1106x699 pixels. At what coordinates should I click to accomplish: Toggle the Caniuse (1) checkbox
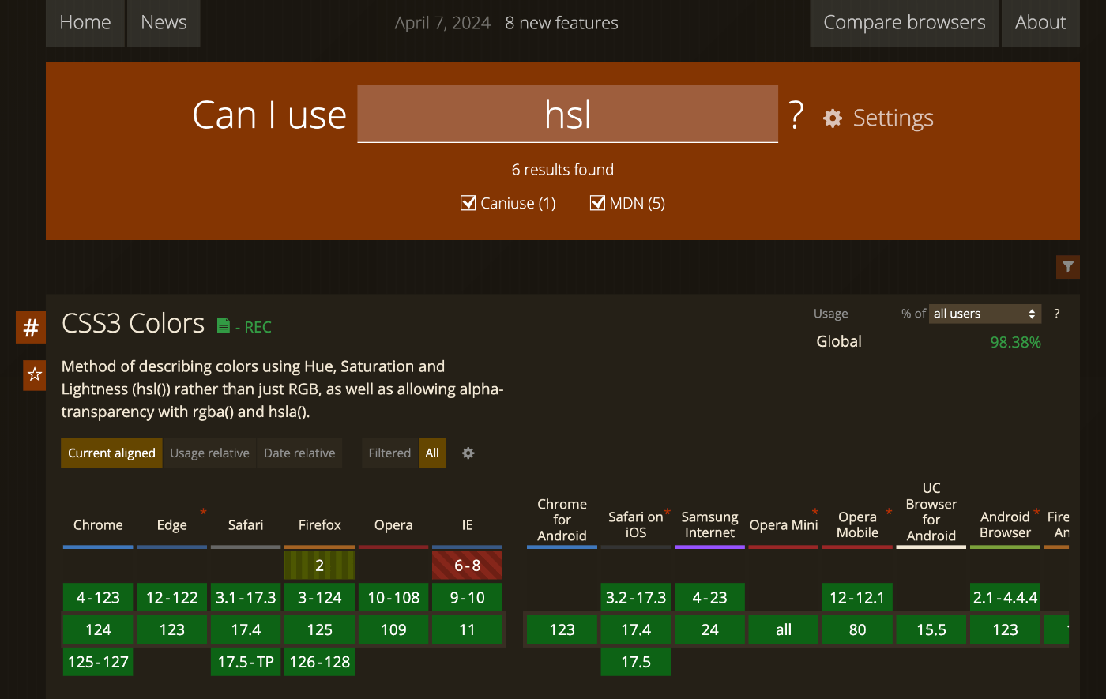(468, 203)
